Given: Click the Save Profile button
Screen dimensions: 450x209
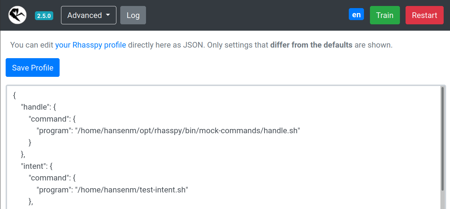Looking at the screenshot, I should tap(32, 67).
